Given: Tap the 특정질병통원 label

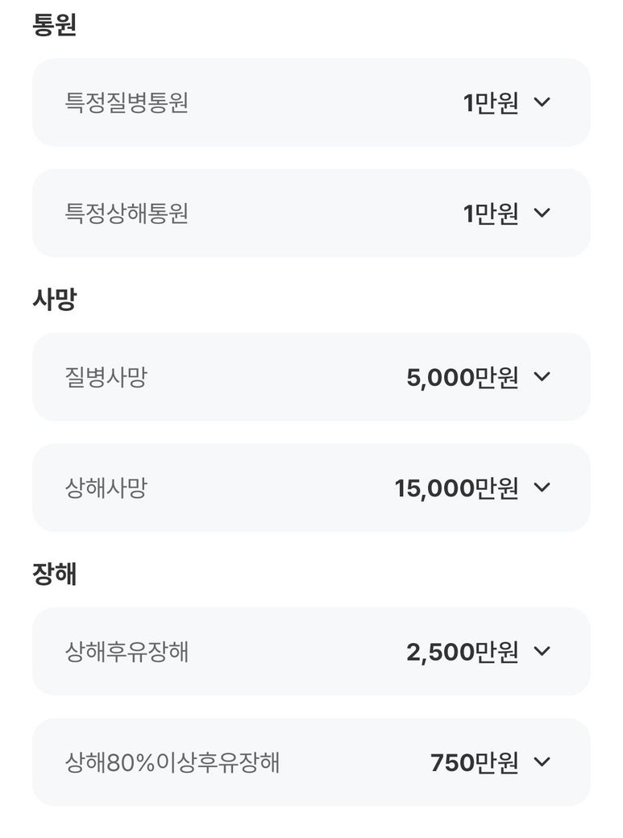Looking at the screenshot, I should 127,103.
